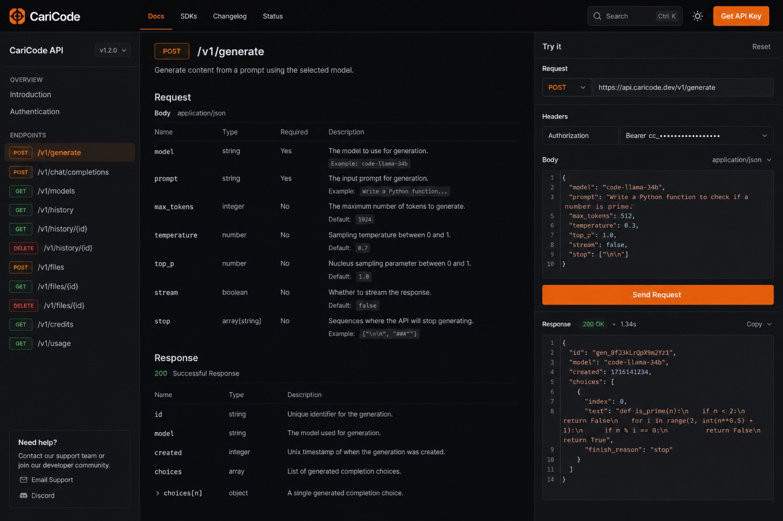
Task: Open the SDKs tab
Action: 188,16
